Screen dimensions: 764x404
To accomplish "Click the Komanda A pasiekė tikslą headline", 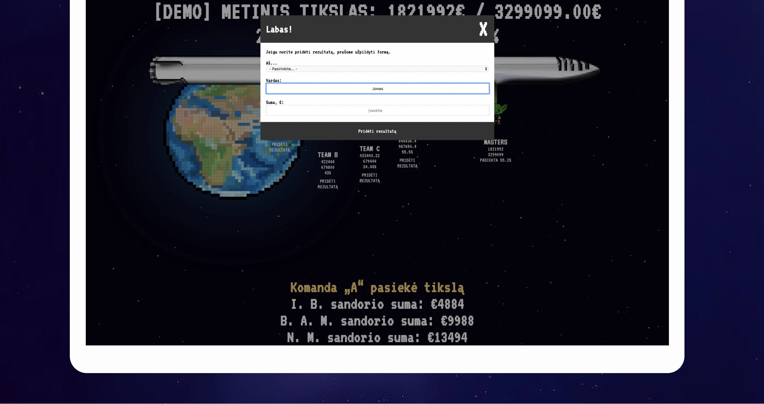I will (377, 288).
